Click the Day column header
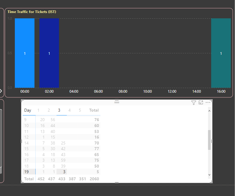This screenshot has height=196, width=235. pyautogui.click(x=28, y=110)
